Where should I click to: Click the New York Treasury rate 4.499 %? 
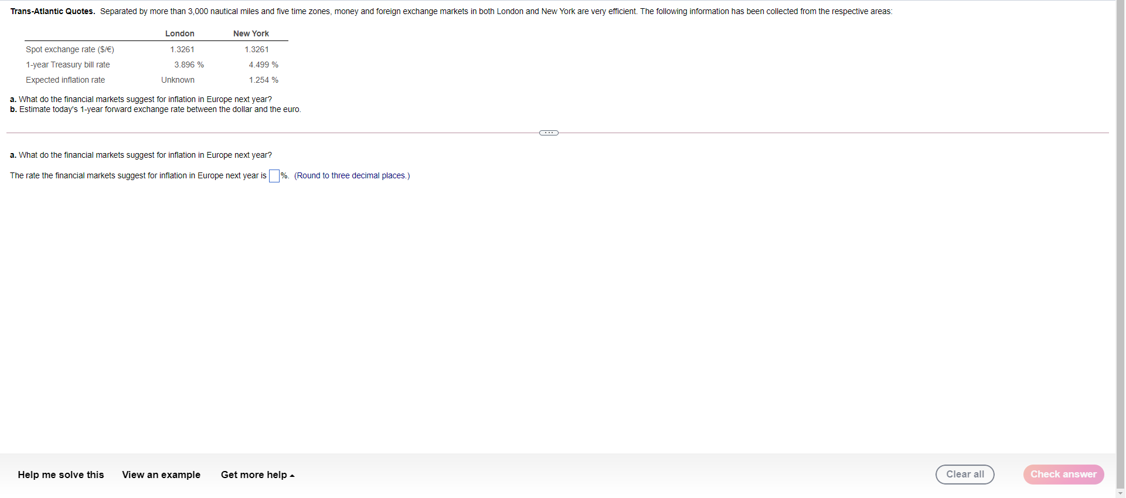click(x=263, y=65)
